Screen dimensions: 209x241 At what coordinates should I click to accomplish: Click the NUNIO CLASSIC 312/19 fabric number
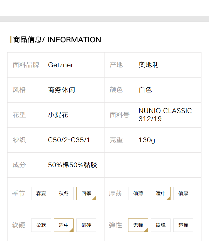pyautogui.click(x=165, y=115)
